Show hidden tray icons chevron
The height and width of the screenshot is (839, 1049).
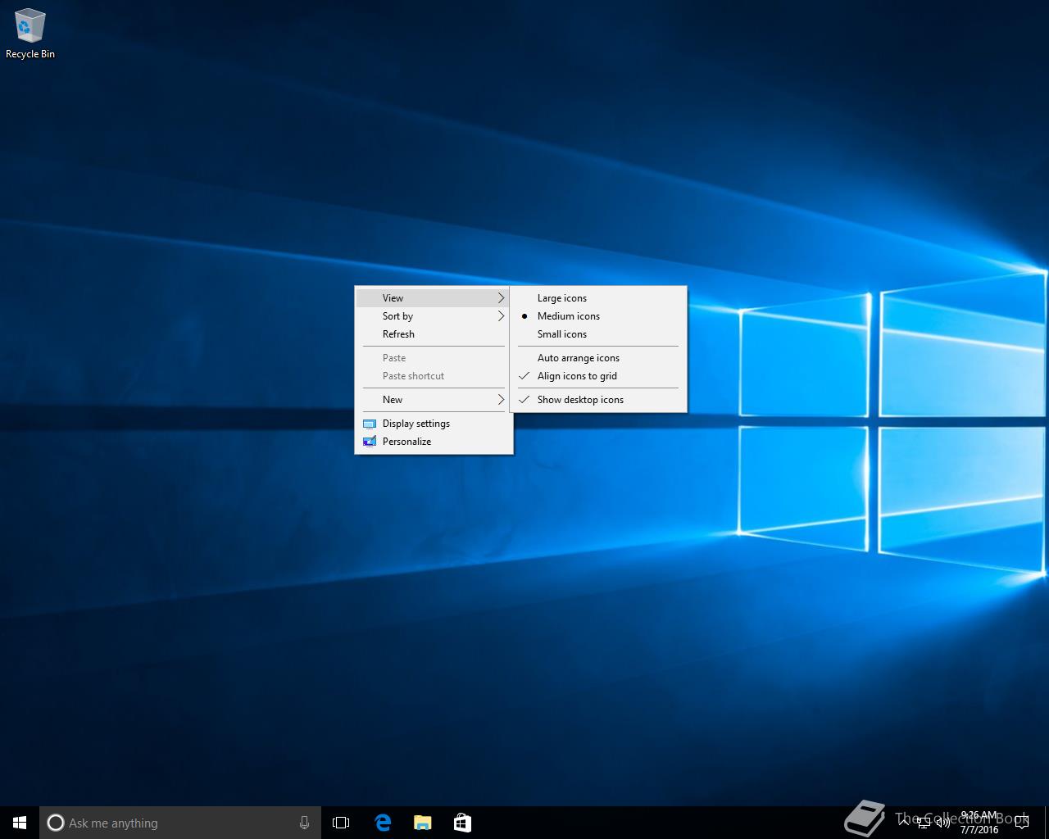click(905, 823)
